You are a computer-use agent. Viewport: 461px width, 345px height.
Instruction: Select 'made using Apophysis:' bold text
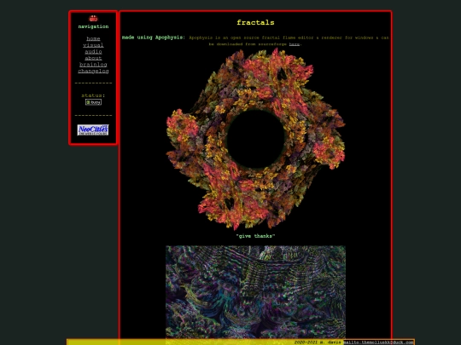pos(154,37)
